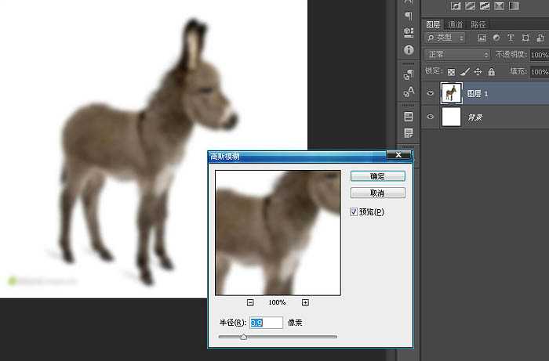Click the 取消 button to cancel blur

(x=377, y=193)
